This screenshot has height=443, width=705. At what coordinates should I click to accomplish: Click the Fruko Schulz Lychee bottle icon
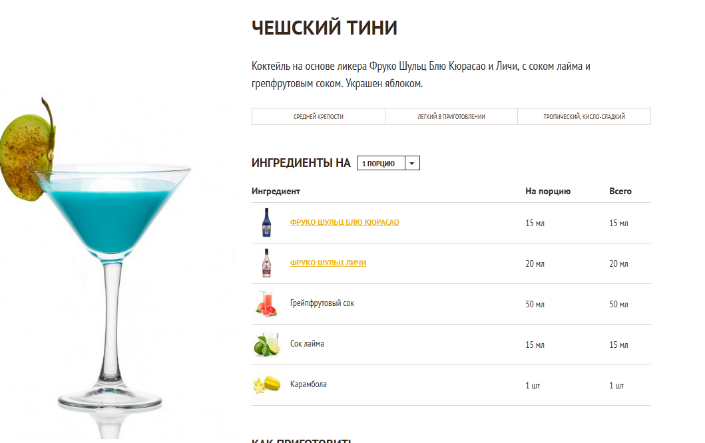[x=267, y=263]
